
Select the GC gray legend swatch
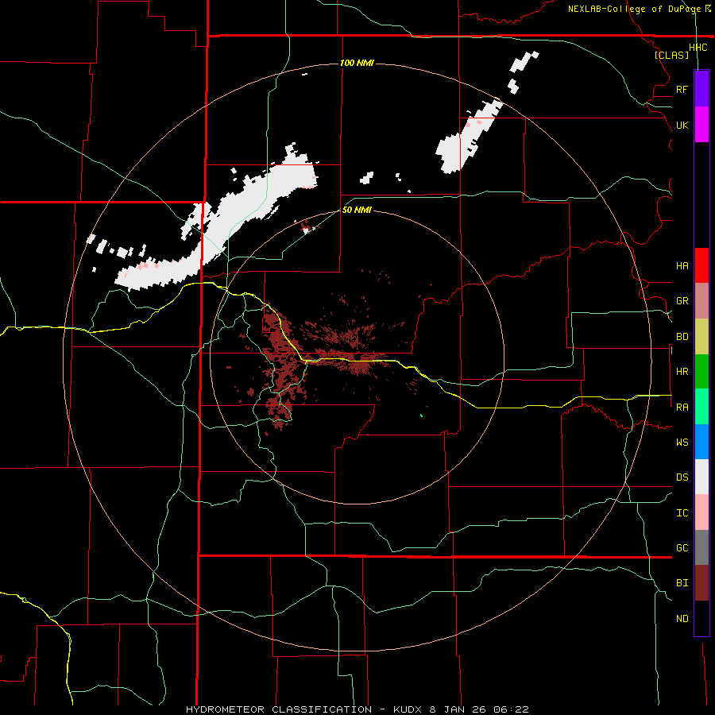[x=701, y=547]
